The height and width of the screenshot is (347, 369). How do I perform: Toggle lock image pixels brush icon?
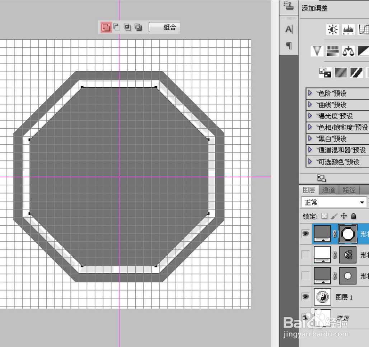(334, 216)
